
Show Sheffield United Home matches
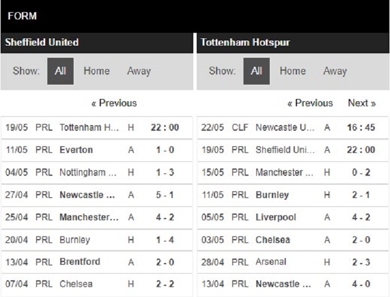click(x=96, y=71)
